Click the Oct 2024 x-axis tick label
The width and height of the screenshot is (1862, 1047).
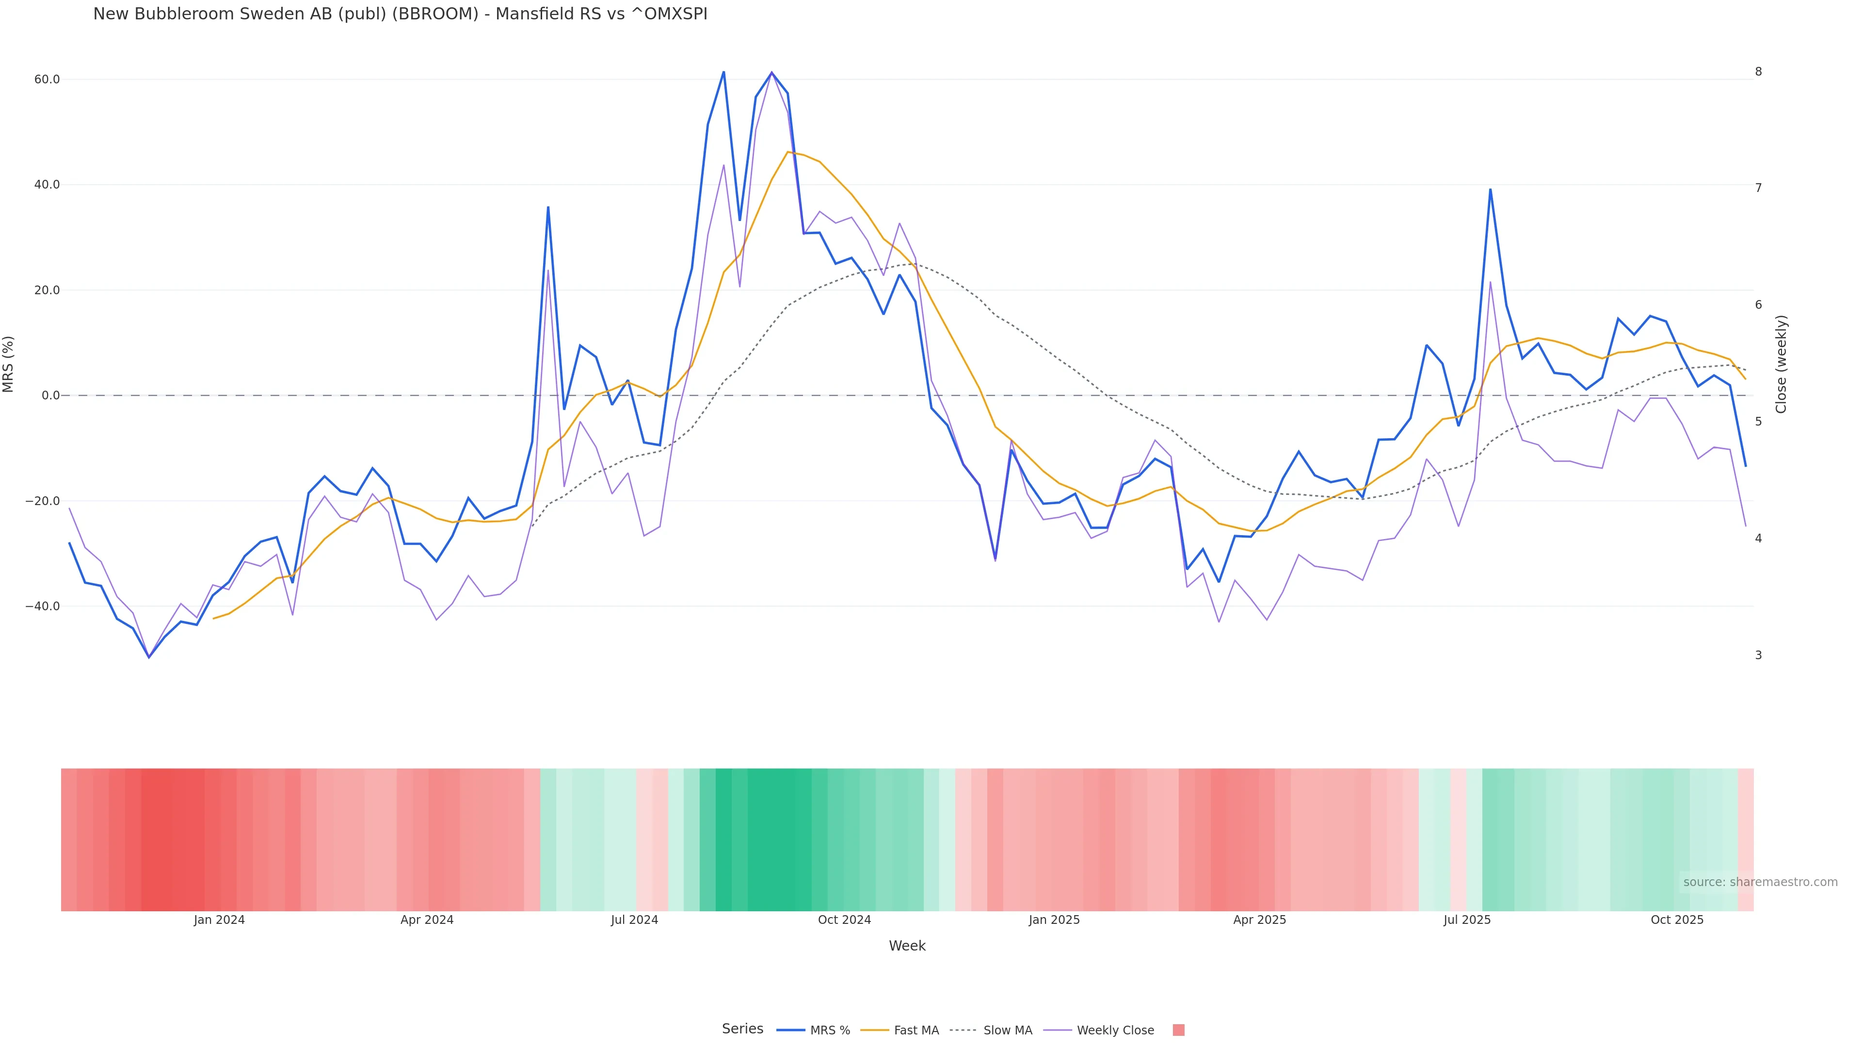click(844, 920)
